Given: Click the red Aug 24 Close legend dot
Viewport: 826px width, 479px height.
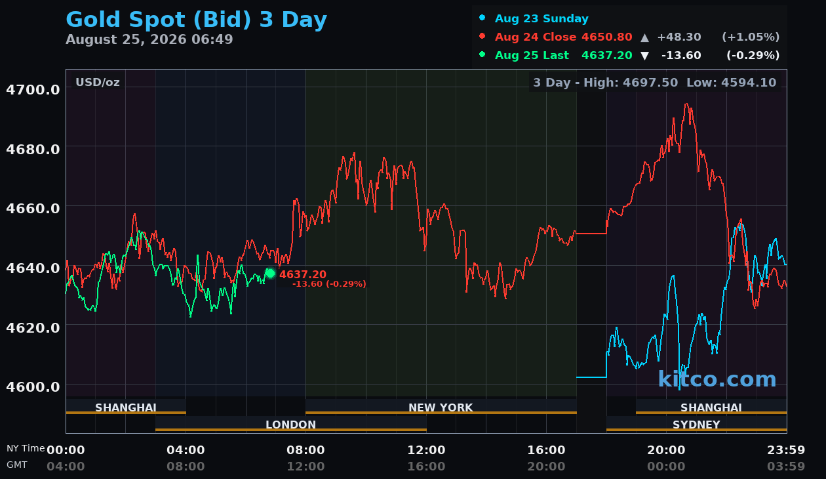Looking at the screenshot, I should tap(482, 37).
